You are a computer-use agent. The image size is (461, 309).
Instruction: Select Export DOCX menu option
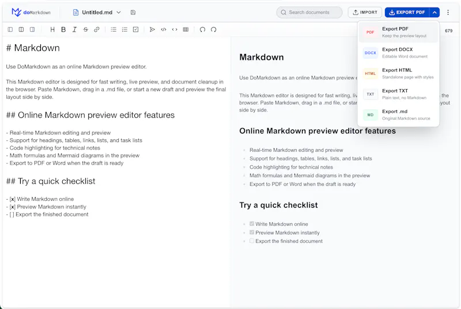398,53
